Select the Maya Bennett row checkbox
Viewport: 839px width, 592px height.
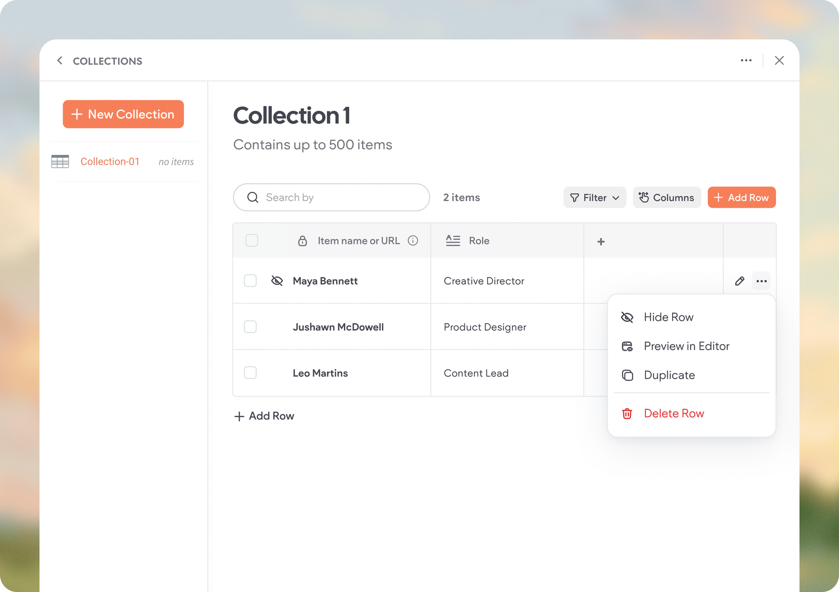(x=250, y=280)
